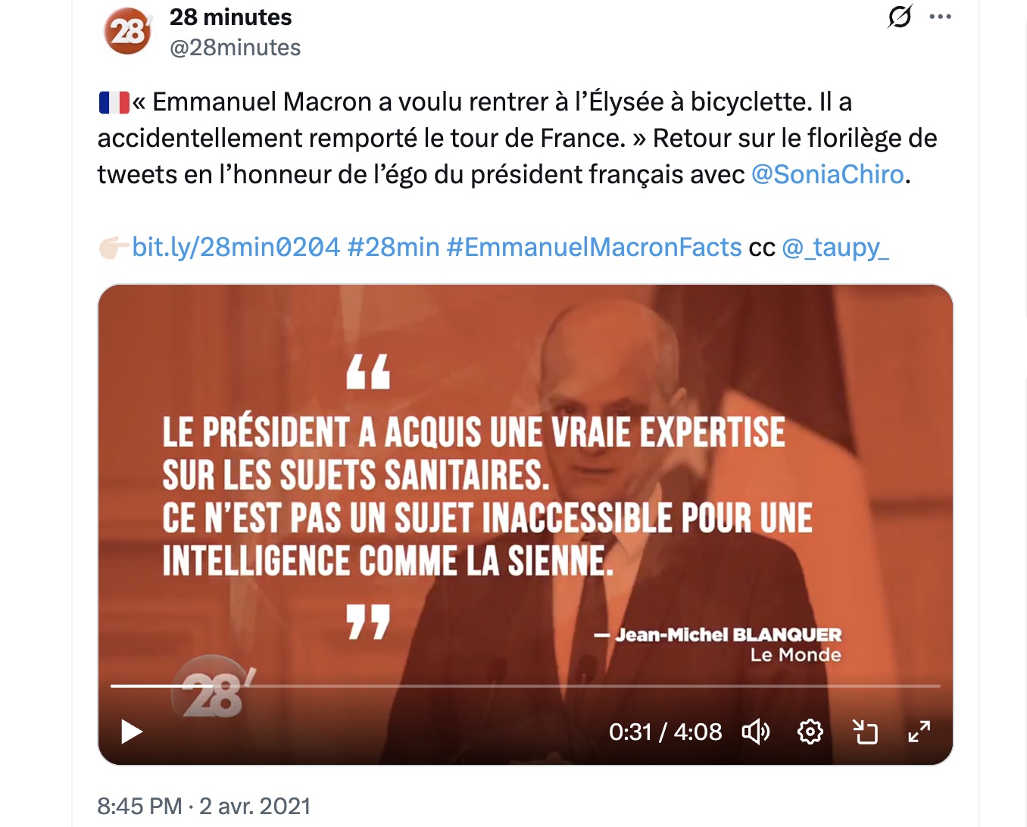The width and height of the screenshot is (1027, 827).
Task: Open the @SoniaChiro mention link
Action: tap(828, 174)
